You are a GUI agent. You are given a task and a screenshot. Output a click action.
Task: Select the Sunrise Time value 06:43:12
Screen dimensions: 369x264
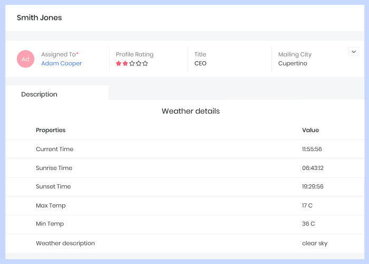click(313, 168)
